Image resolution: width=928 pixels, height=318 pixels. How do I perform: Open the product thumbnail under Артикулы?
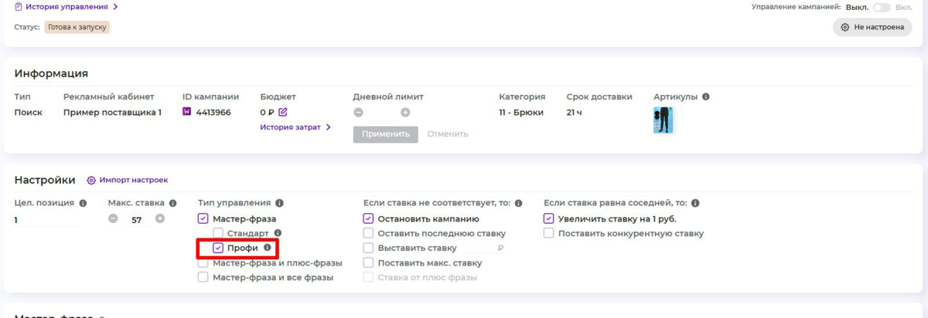tap(663, 120)
